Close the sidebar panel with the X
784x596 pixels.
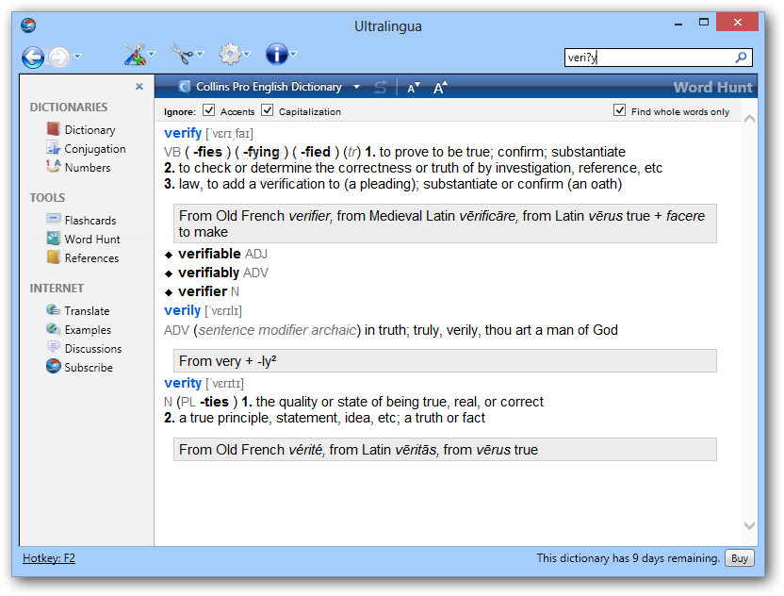(139, 87)
